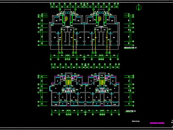Click rightmost circled pipe marker below upper plan
The width and height of the screenshot is (173, 130).
110,53
